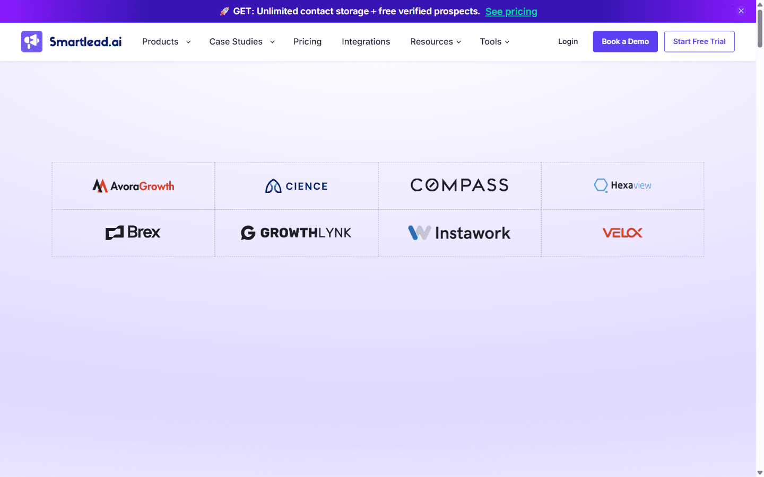Click the banner text about unlimited contact storage
Screen dimensions: 764x477
pos(357,11)
